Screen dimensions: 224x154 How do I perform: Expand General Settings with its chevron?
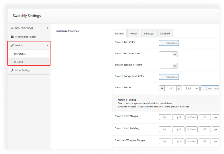[48, 28]
